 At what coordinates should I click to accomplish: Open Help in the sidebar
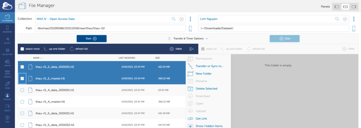pos(7,119)
